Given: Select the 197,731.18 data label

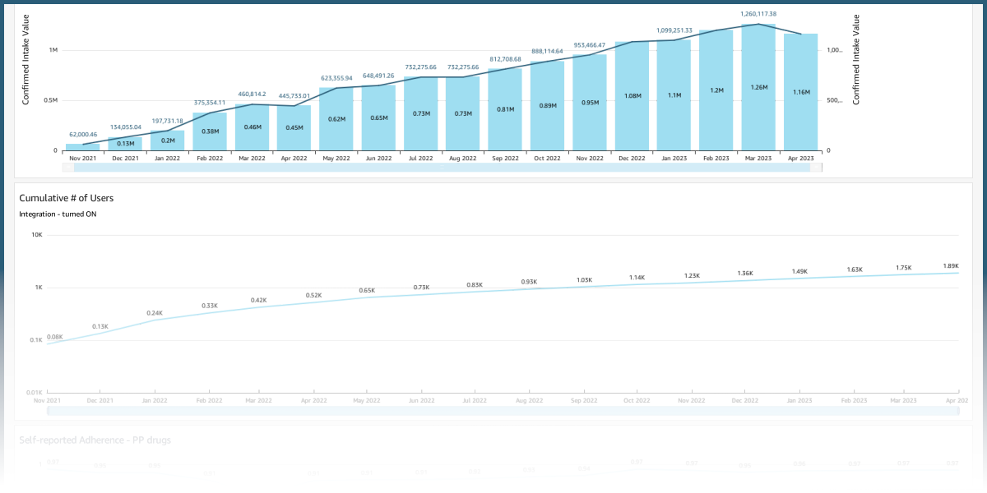Looking at the screenshot, I should tap(168, 121).
